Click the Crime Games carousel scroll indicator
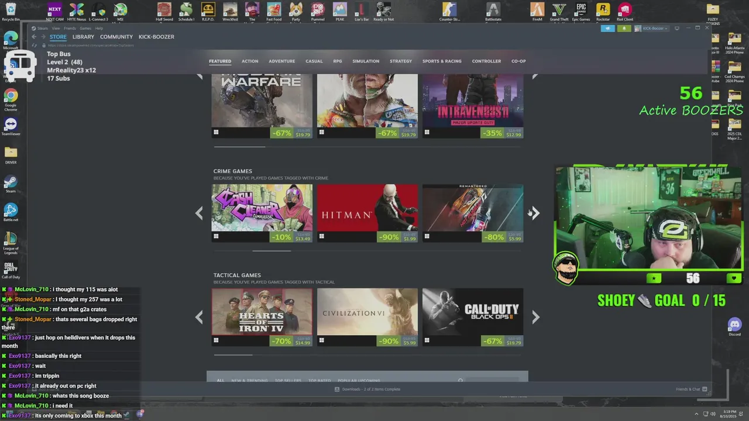This screenshot has height=421, width=749. (x=272, y=250)
